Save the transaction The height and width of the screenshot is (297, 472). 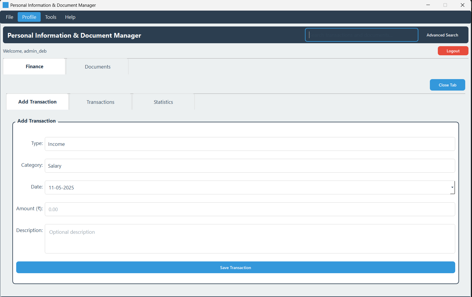[236, 267]
